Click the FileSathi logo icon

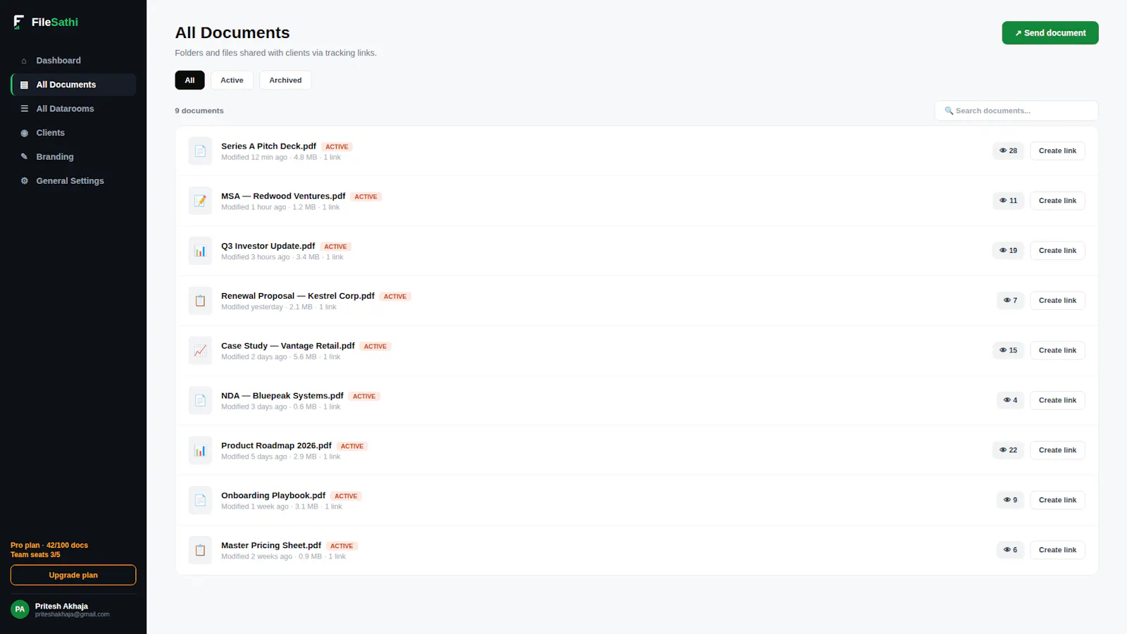click(x=19, y=22)
